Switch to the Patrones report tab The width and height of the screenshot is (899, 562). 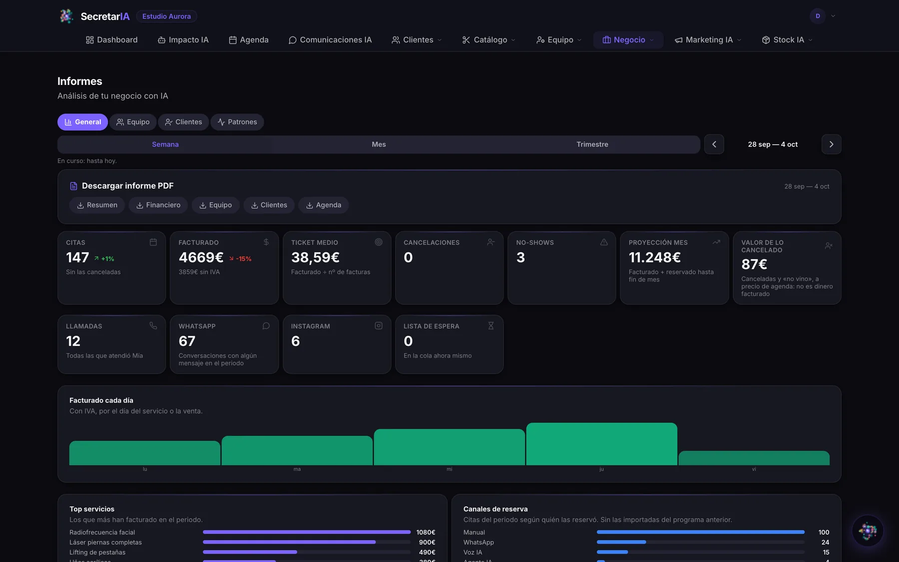coord(237,122)
